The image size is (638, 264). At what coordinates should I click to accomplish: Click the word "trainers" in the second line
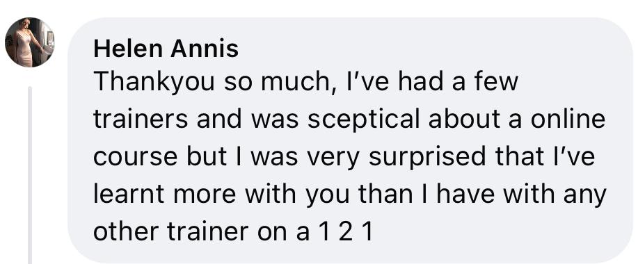[x=141, y=119]
